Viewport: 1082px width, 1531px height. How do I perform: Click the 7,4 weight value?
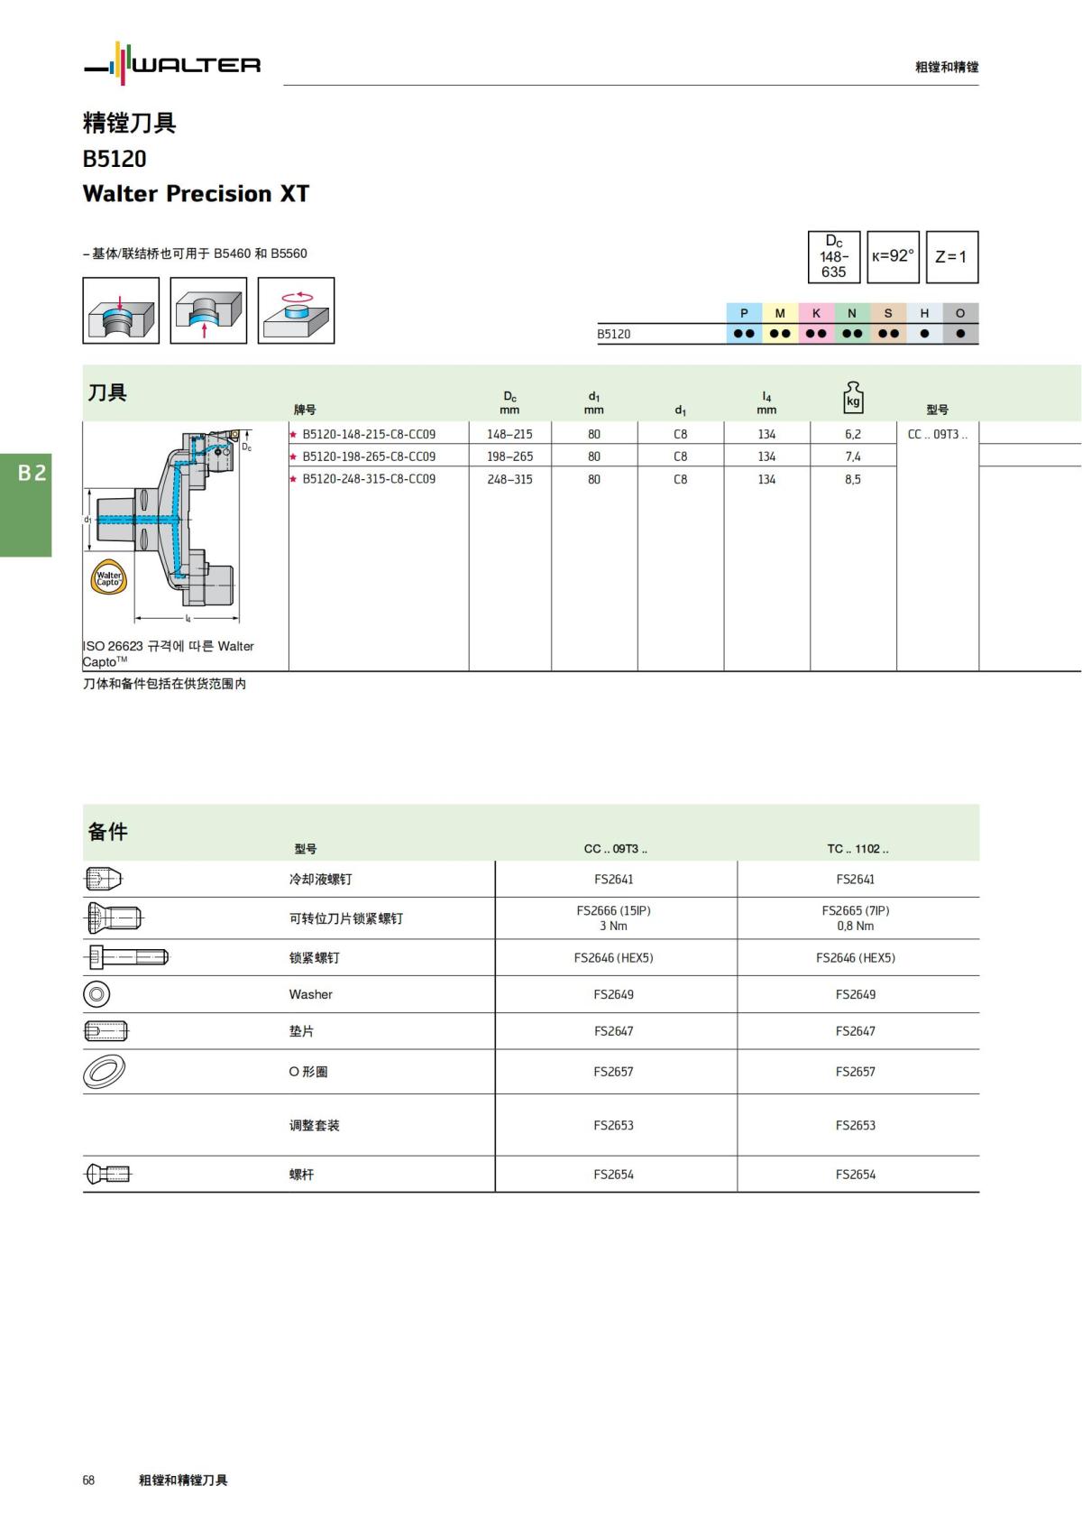point(853,457)
